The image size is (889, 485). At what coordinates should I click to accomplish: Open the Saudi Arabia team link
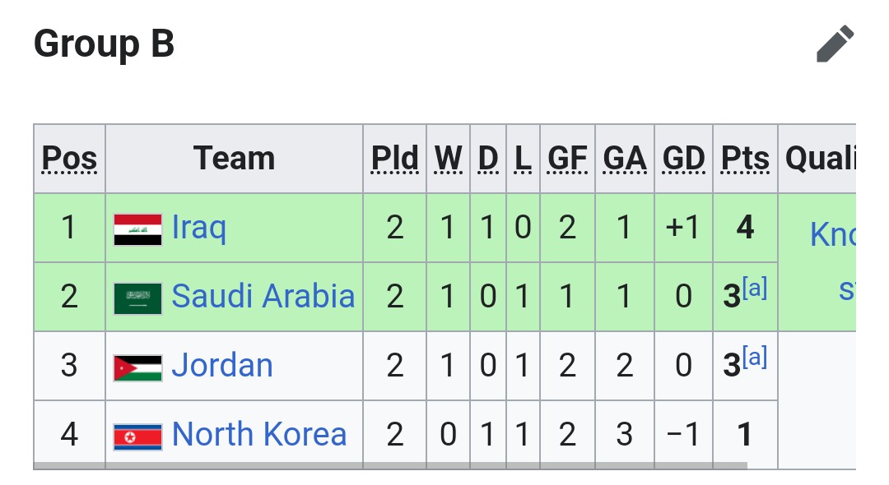click(263, 296)
